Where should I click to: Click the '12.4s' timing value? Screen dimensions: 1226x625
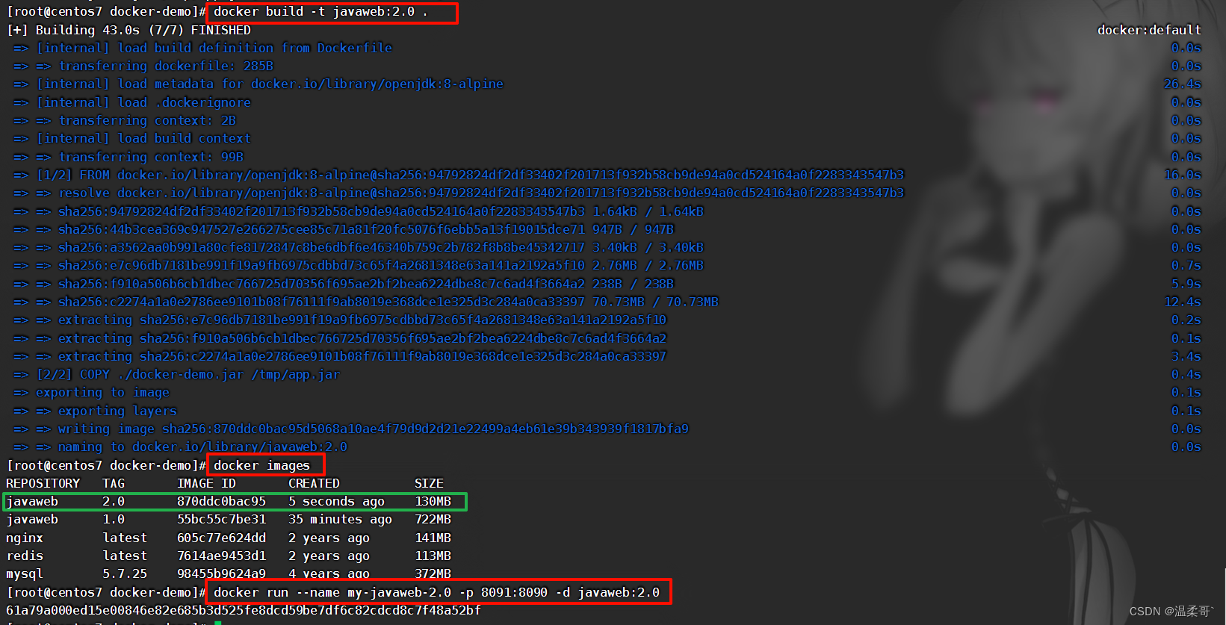1183,302
